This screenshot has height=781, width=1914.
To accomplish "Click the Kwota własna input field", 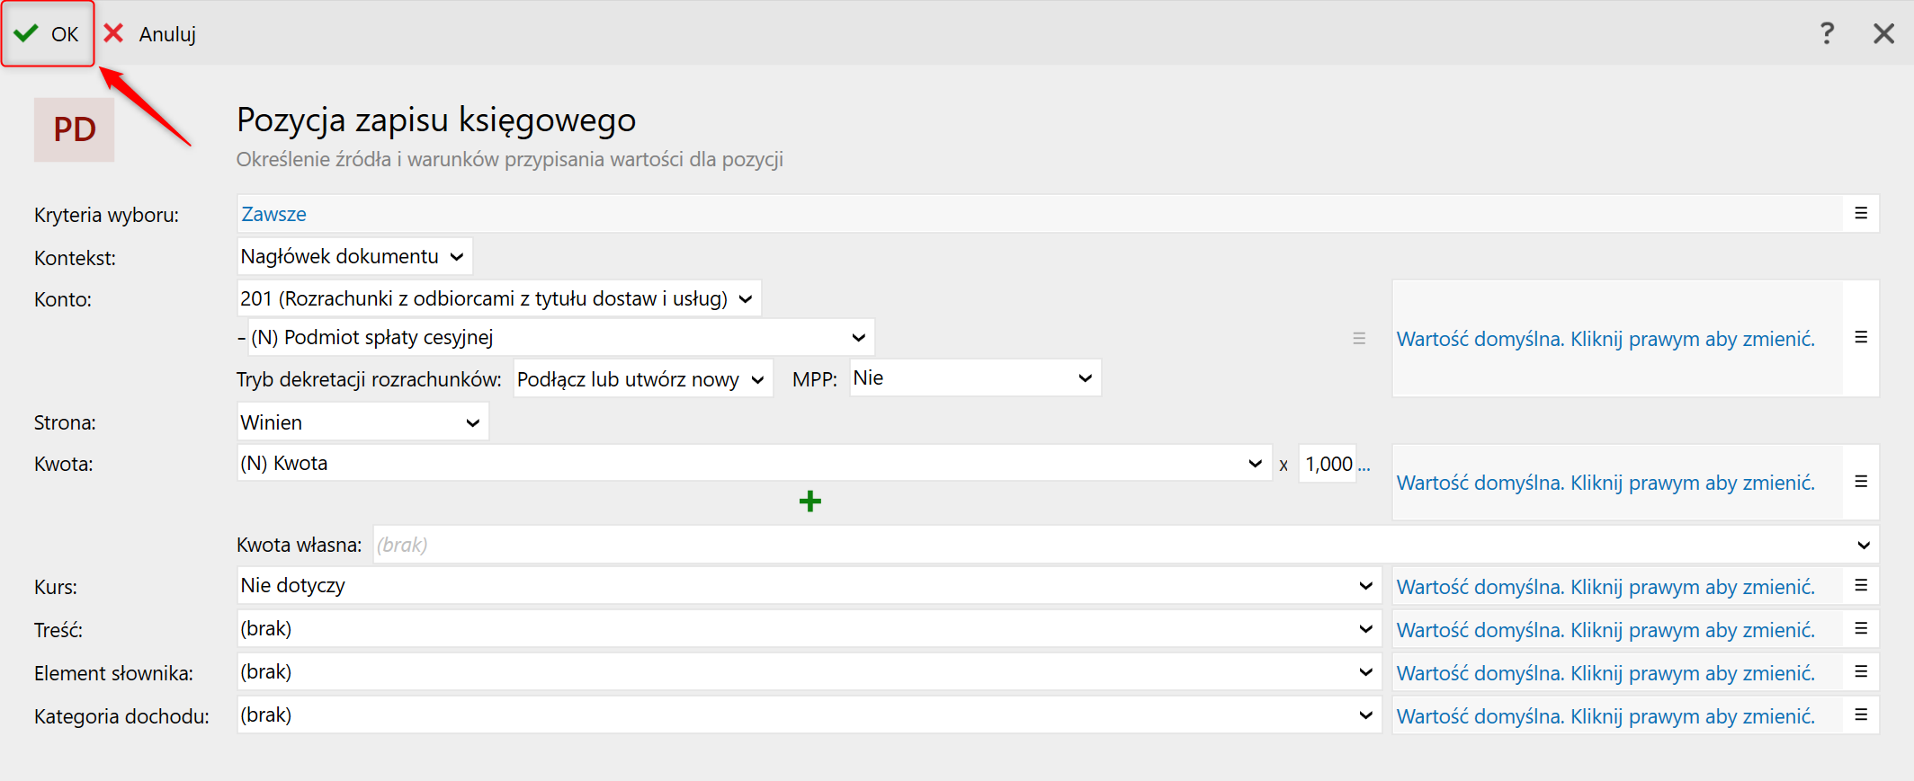I will 1106,545.
